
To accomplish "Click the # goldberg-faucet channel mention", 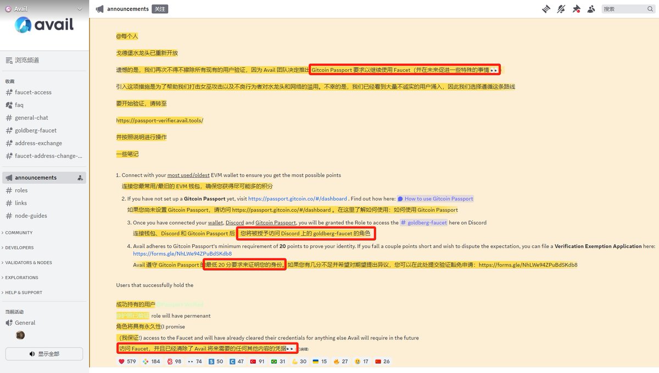I will (423, 223).
